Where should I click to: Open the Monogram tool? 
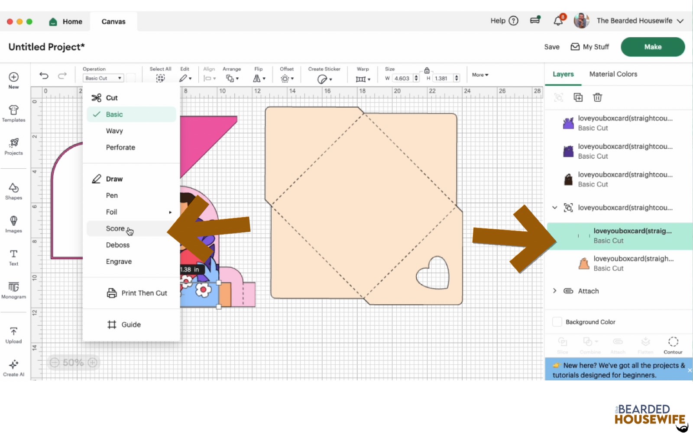13,290
